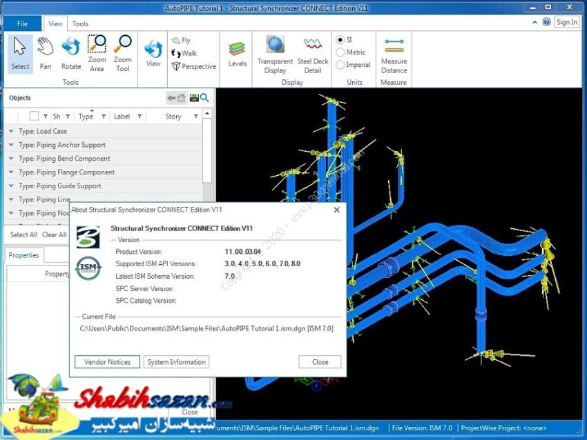Open the Story column filter dropdown
587x440 pixels.
196,117
